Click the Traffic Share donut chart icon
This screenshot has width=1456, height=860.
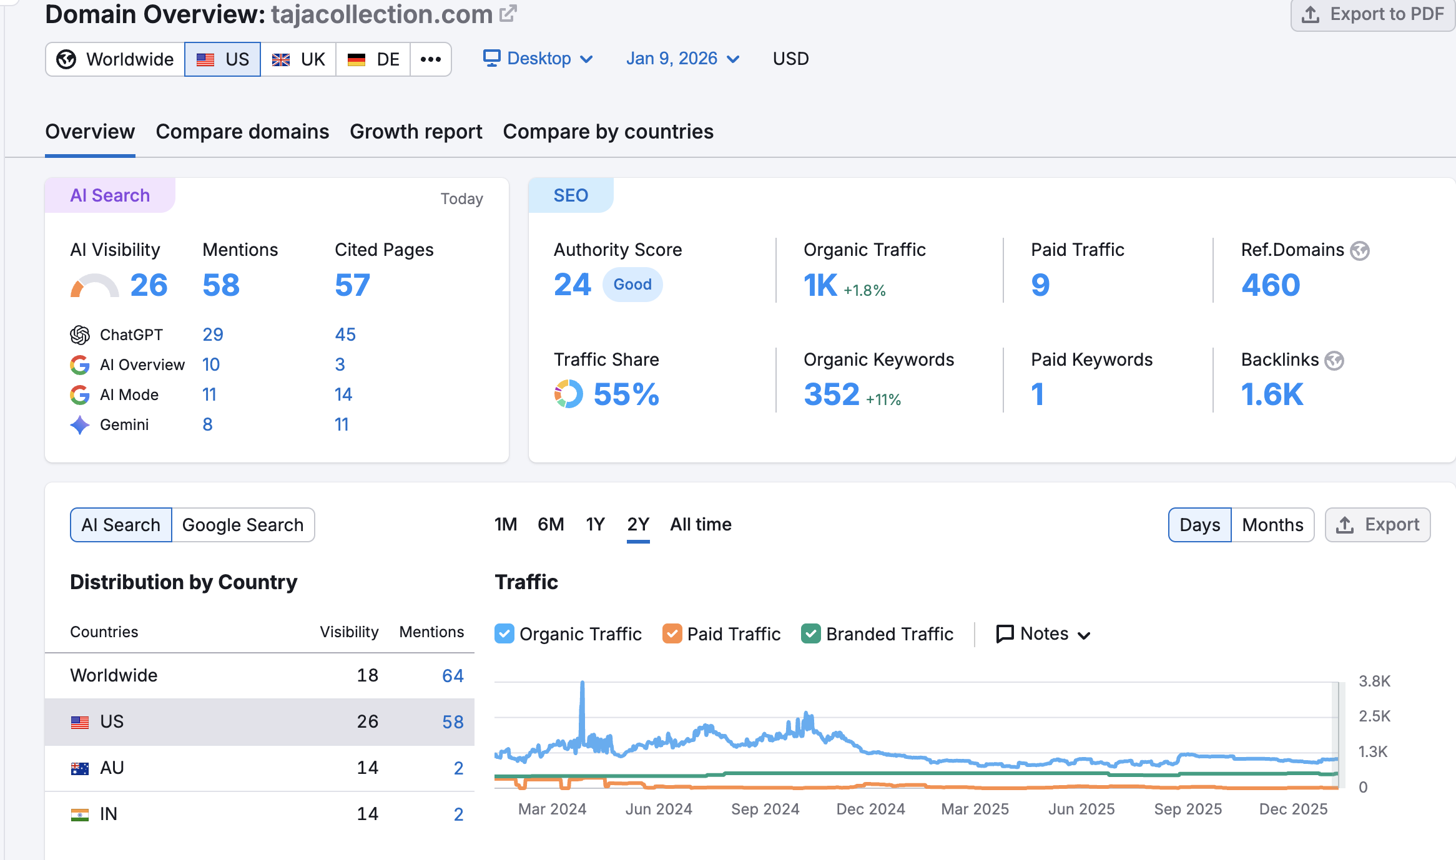click(x=568, y=394)
